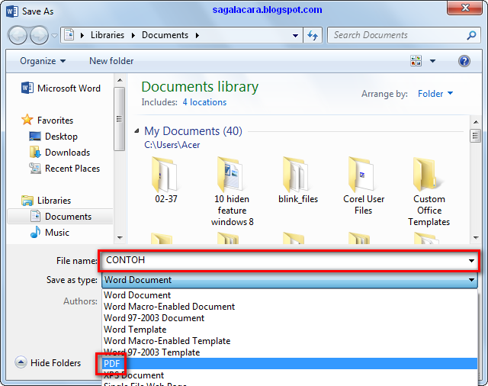
Task: Open the recent locations history arrow
Action: point(54,36)
